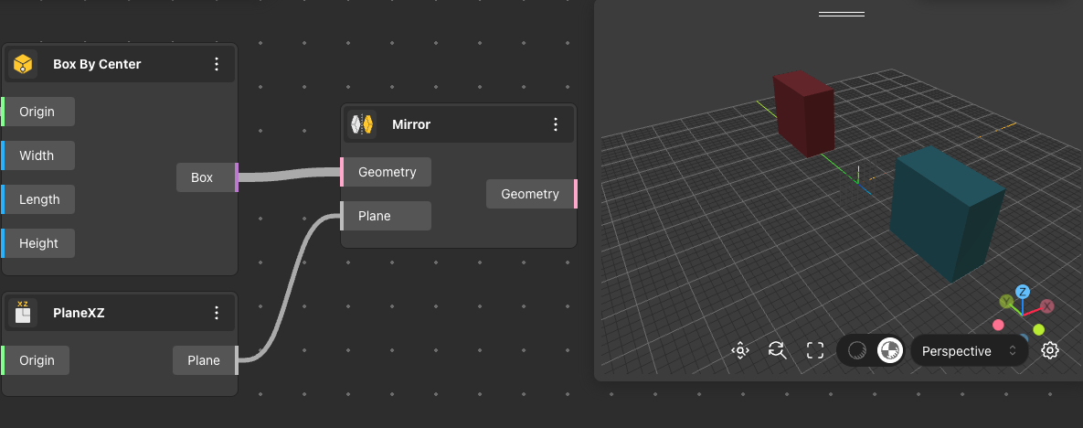Click the pan-zoom view icon in viewport
The height and width of the screenshot is (428, 1083).
[x=740, y=350]
